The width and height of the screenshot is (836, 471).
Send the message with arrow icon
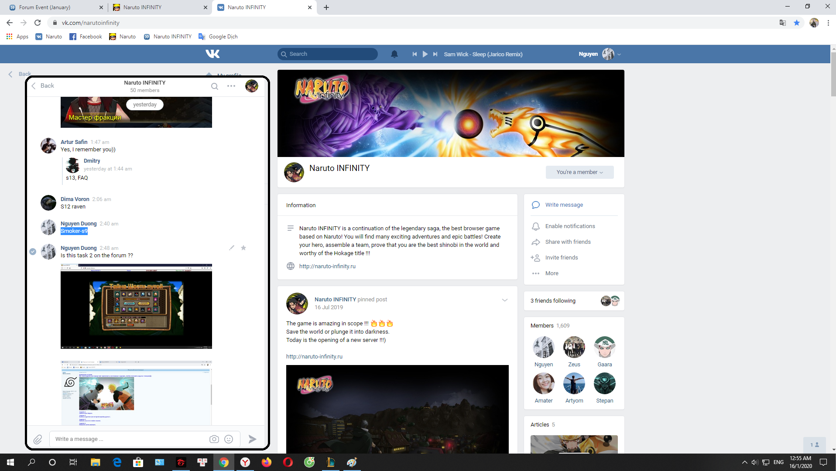[x=252, y=439]
